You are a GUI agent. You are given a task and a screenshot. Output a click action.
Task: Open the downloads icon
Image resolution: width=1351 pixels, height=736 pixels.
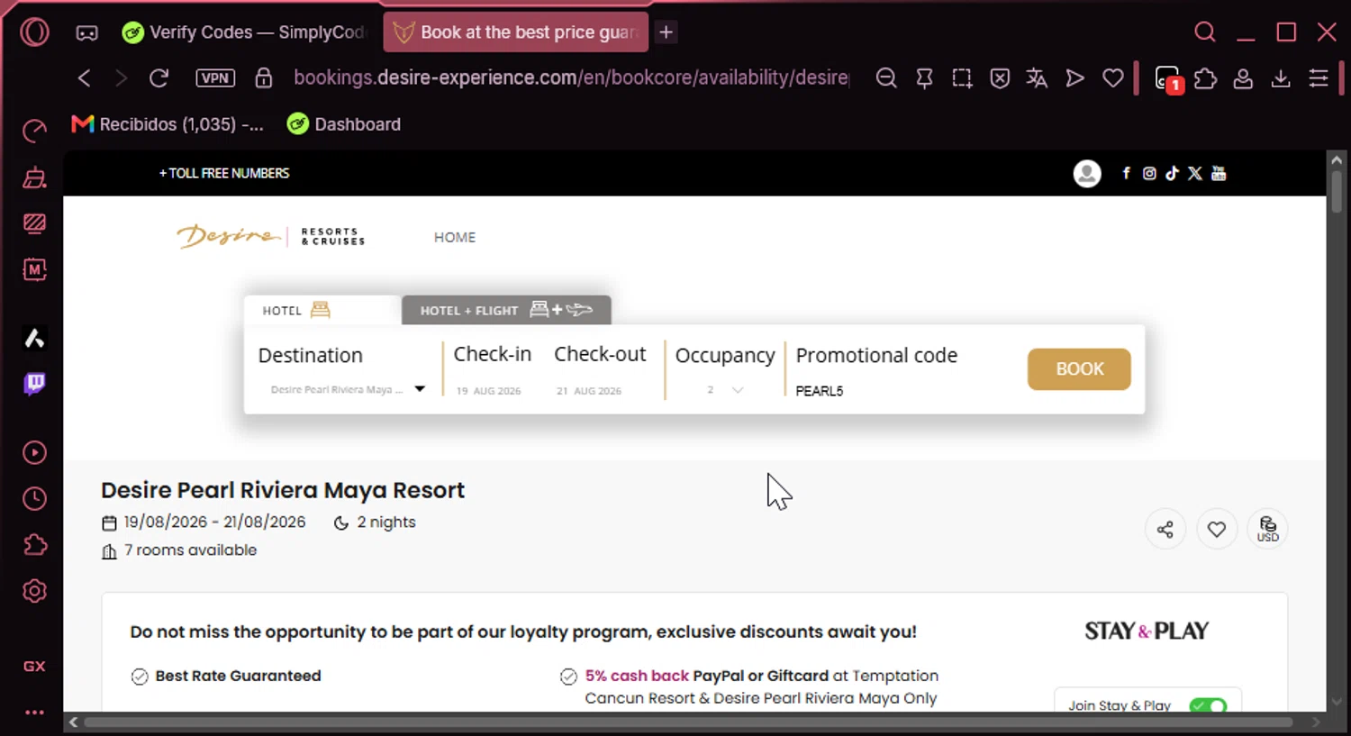tap(1281, 78)
